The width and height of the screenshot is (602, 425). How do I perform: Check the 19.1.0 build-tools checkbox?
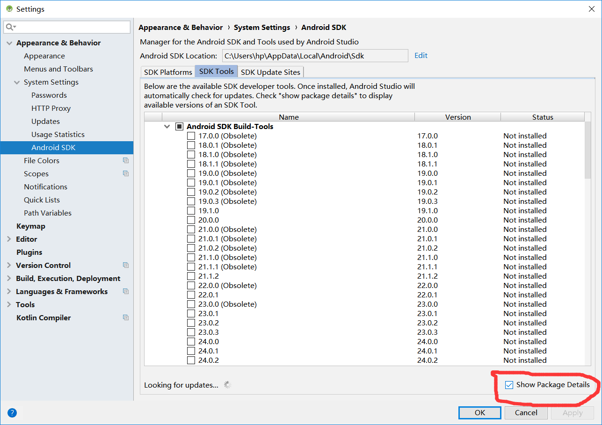tap(191, 210)
